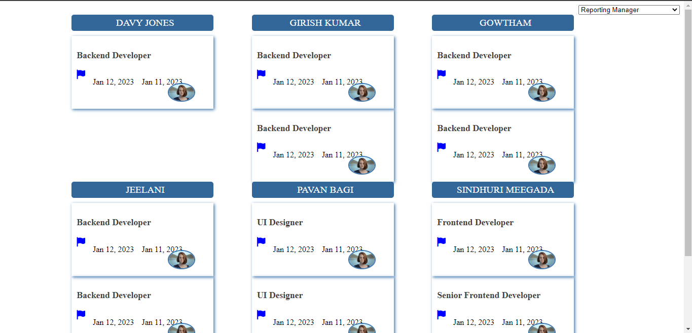Click flag in Girish Kumar's top card
Screen dimensions: 692x333
(261, 74)
